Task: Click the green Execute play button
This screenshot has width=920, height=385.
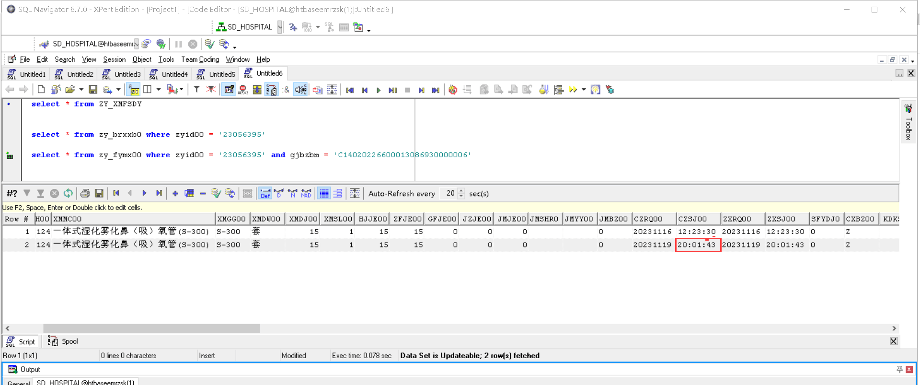Action: point(379,90)
